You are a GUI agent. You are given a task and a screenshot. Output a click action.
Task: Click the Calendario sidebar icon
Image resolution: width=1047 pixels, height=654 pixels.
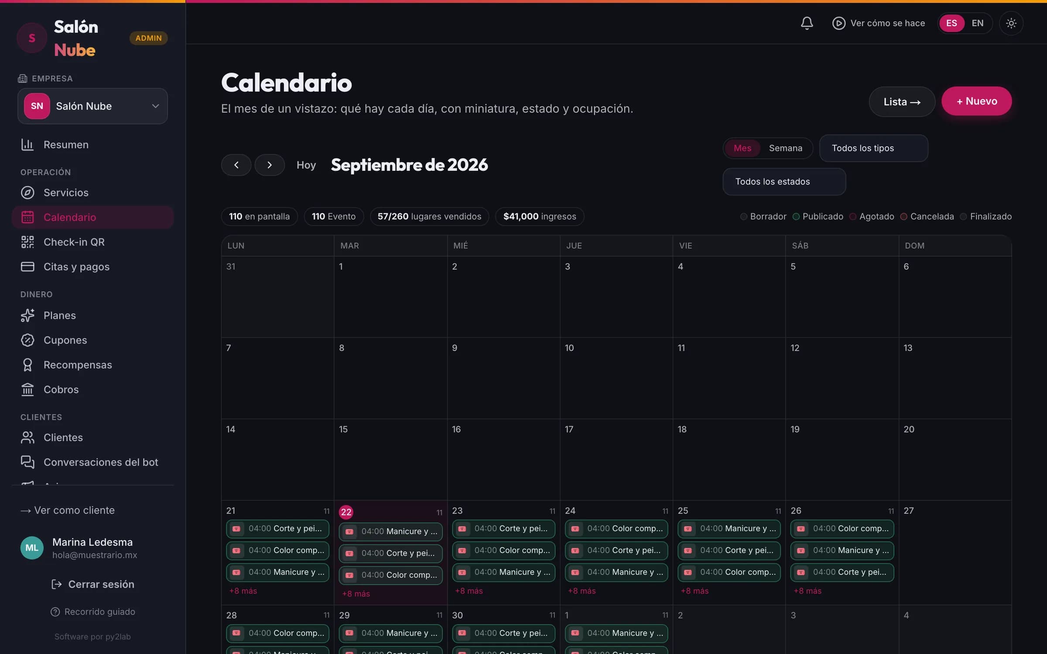click(x=27, y=217)
